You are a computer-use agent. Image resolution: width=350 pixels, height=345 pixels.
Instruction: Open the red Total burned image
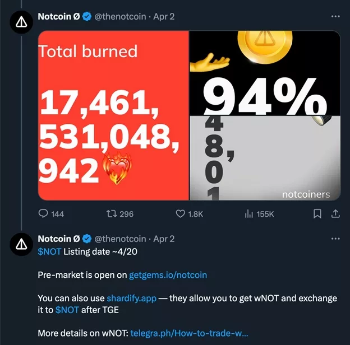pyautogui.click(x=113, y=115)
